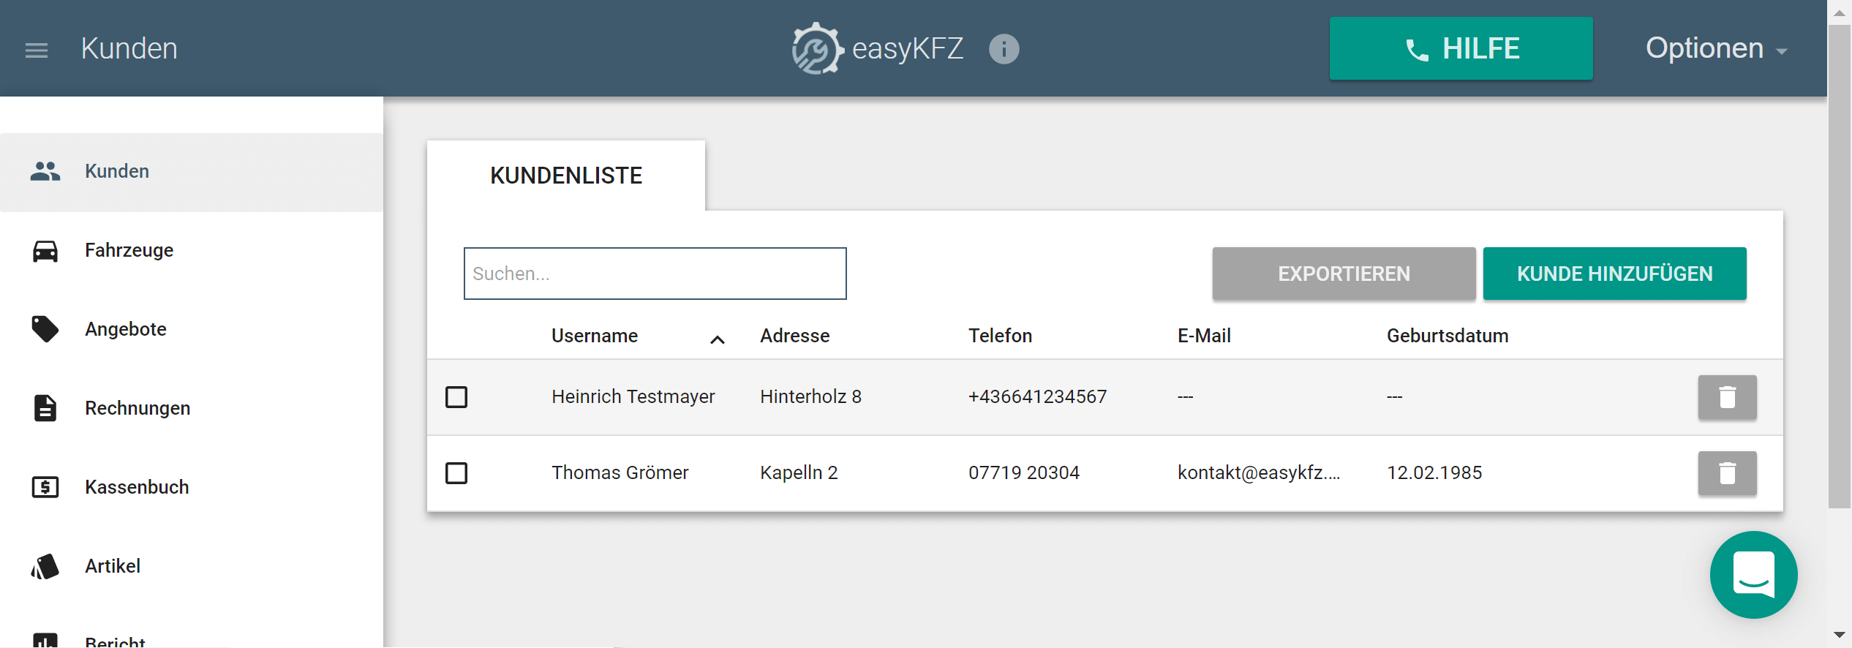Delete customer Heinrich Testmayer with trash button
This screenshot has height=648, width=1852.
coord(1727,397)
